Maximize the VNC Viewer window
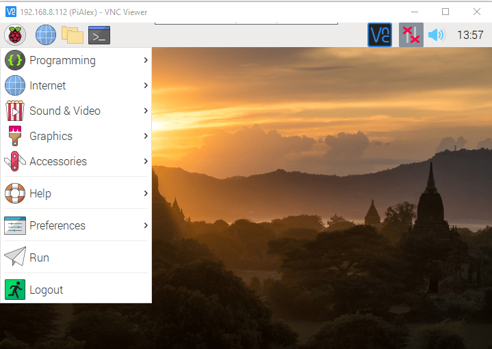Viewport: 492px width, 349px height. [x=445, y=12]
